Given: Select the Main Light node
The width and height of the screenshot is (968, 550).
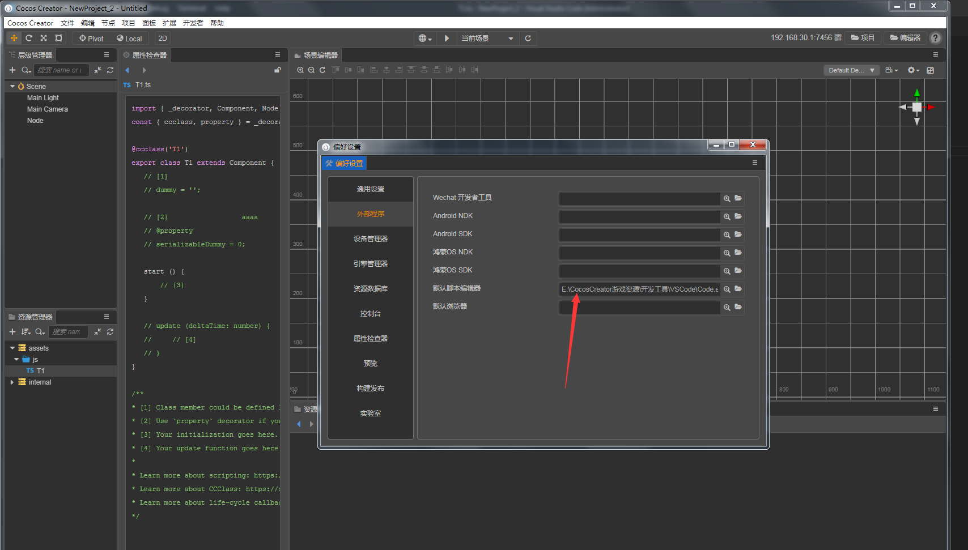Looking at the screenshot, I should click(x=43, y=98).
